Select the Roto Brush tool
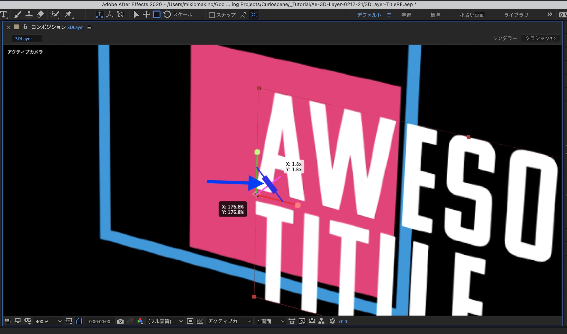 (x=55, y=14)
